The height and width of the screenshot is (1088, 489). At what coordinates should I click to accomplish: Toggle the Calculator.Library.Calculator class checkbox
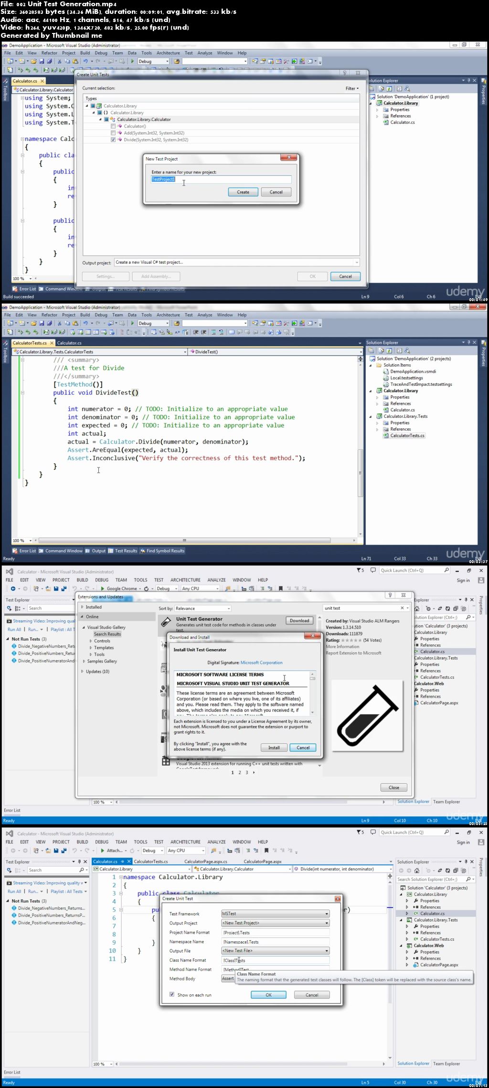click(106, 120)
